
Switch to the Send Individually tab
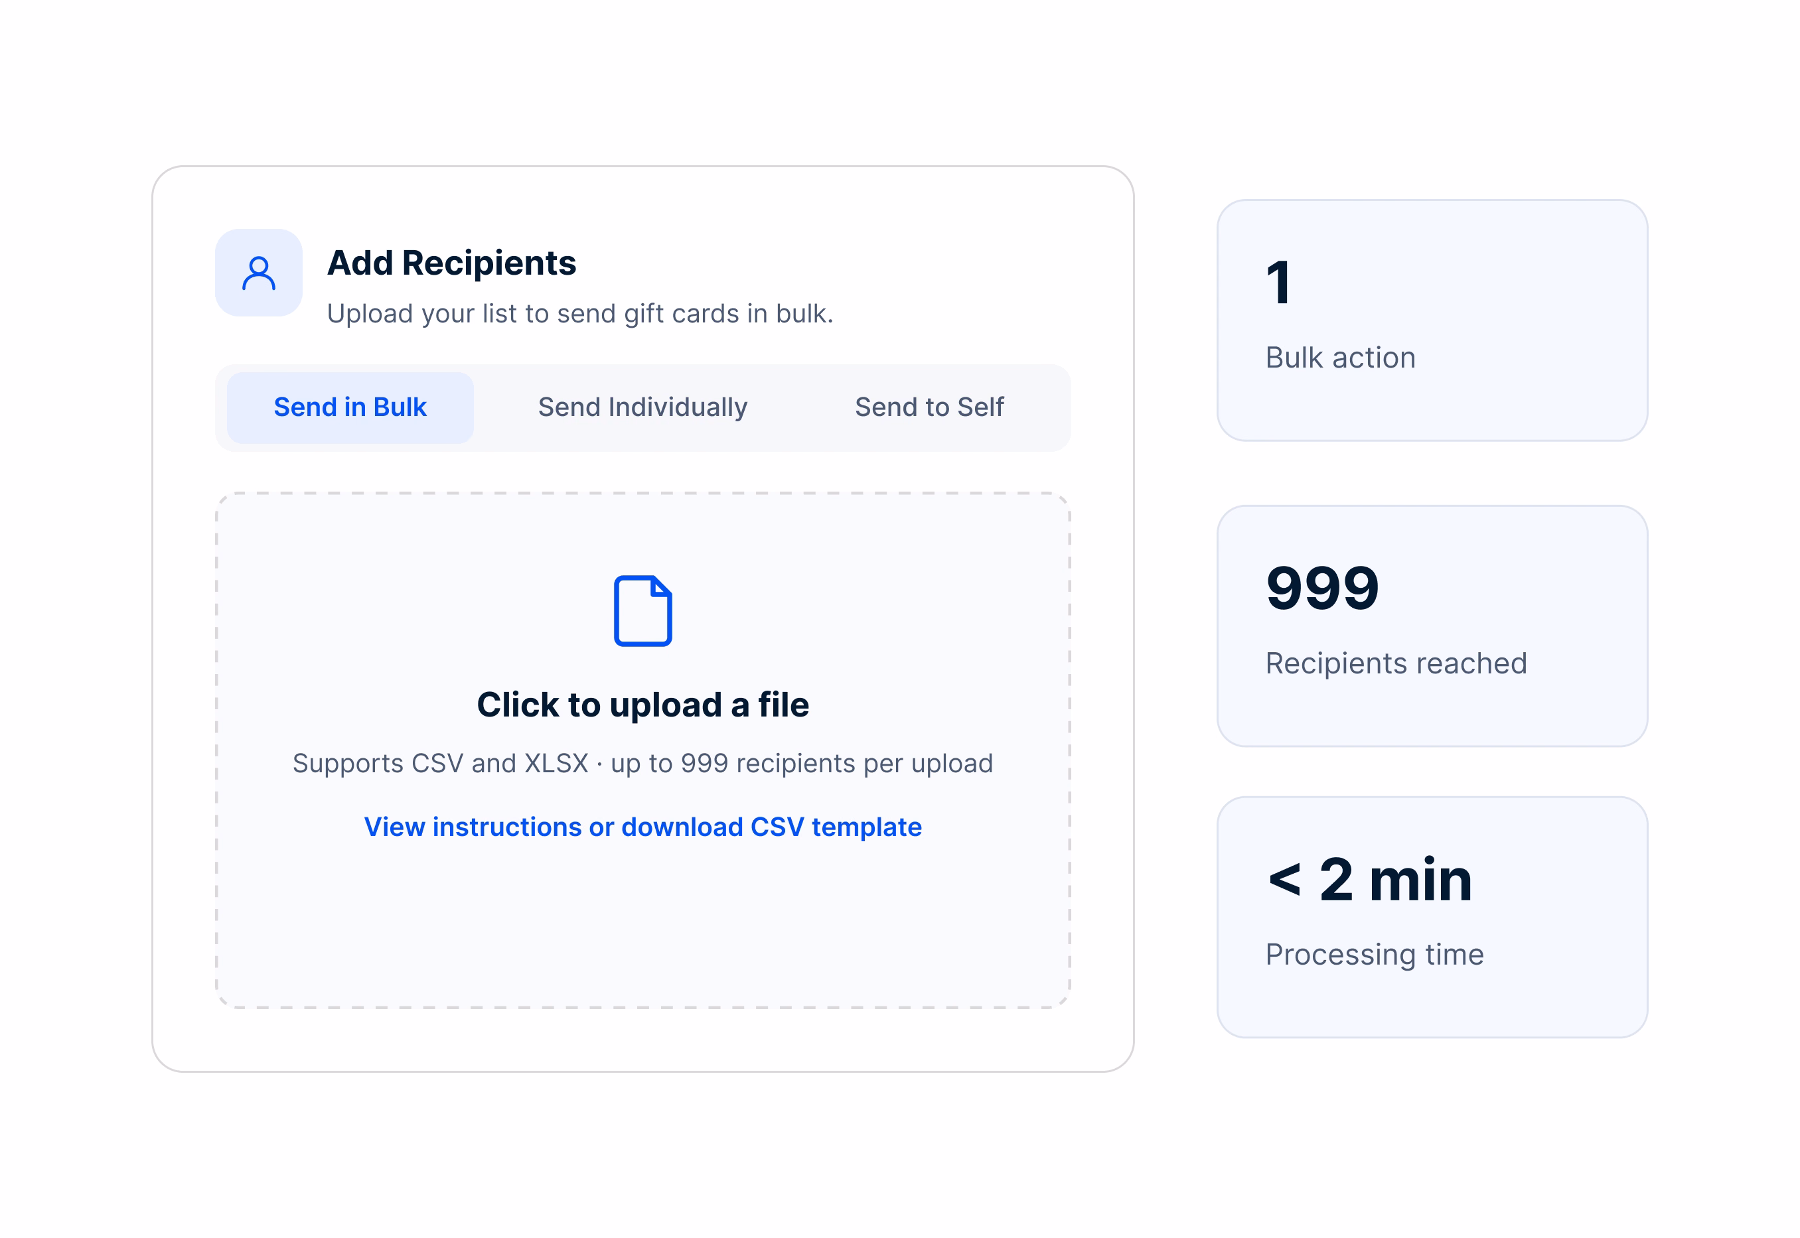(x=642, y=407)
